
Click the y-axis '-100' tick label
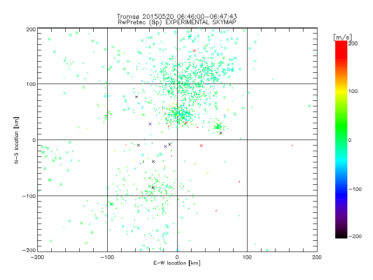pos(29,196)
